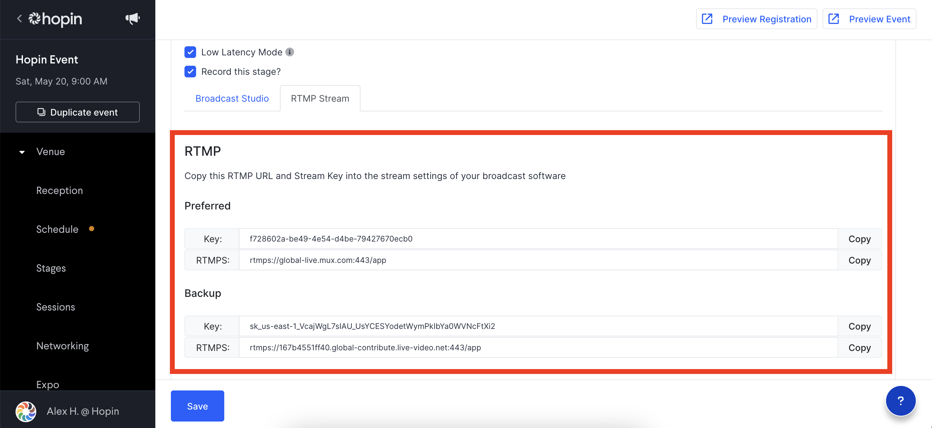Open the hopin logo home link
This screenshot has height=428, width=932.
(55, 19)
